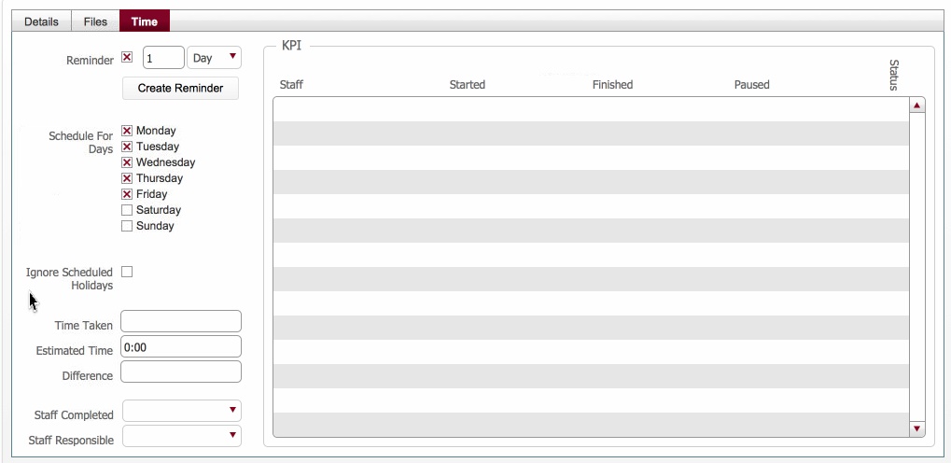This screenshot has height=463, width=951.
Task: Expand the Staff Completed dropdown
Action: 182,411
